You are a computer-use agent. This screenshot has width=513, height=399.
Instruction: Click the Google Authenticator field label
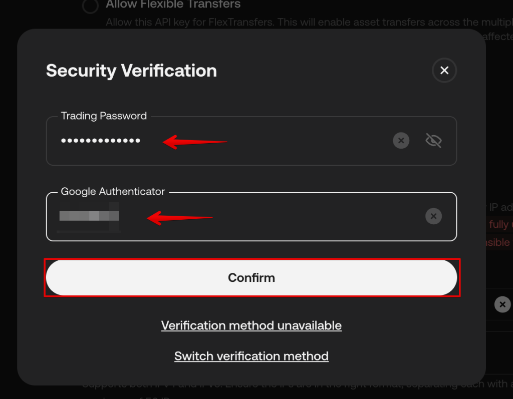point(113,192)
